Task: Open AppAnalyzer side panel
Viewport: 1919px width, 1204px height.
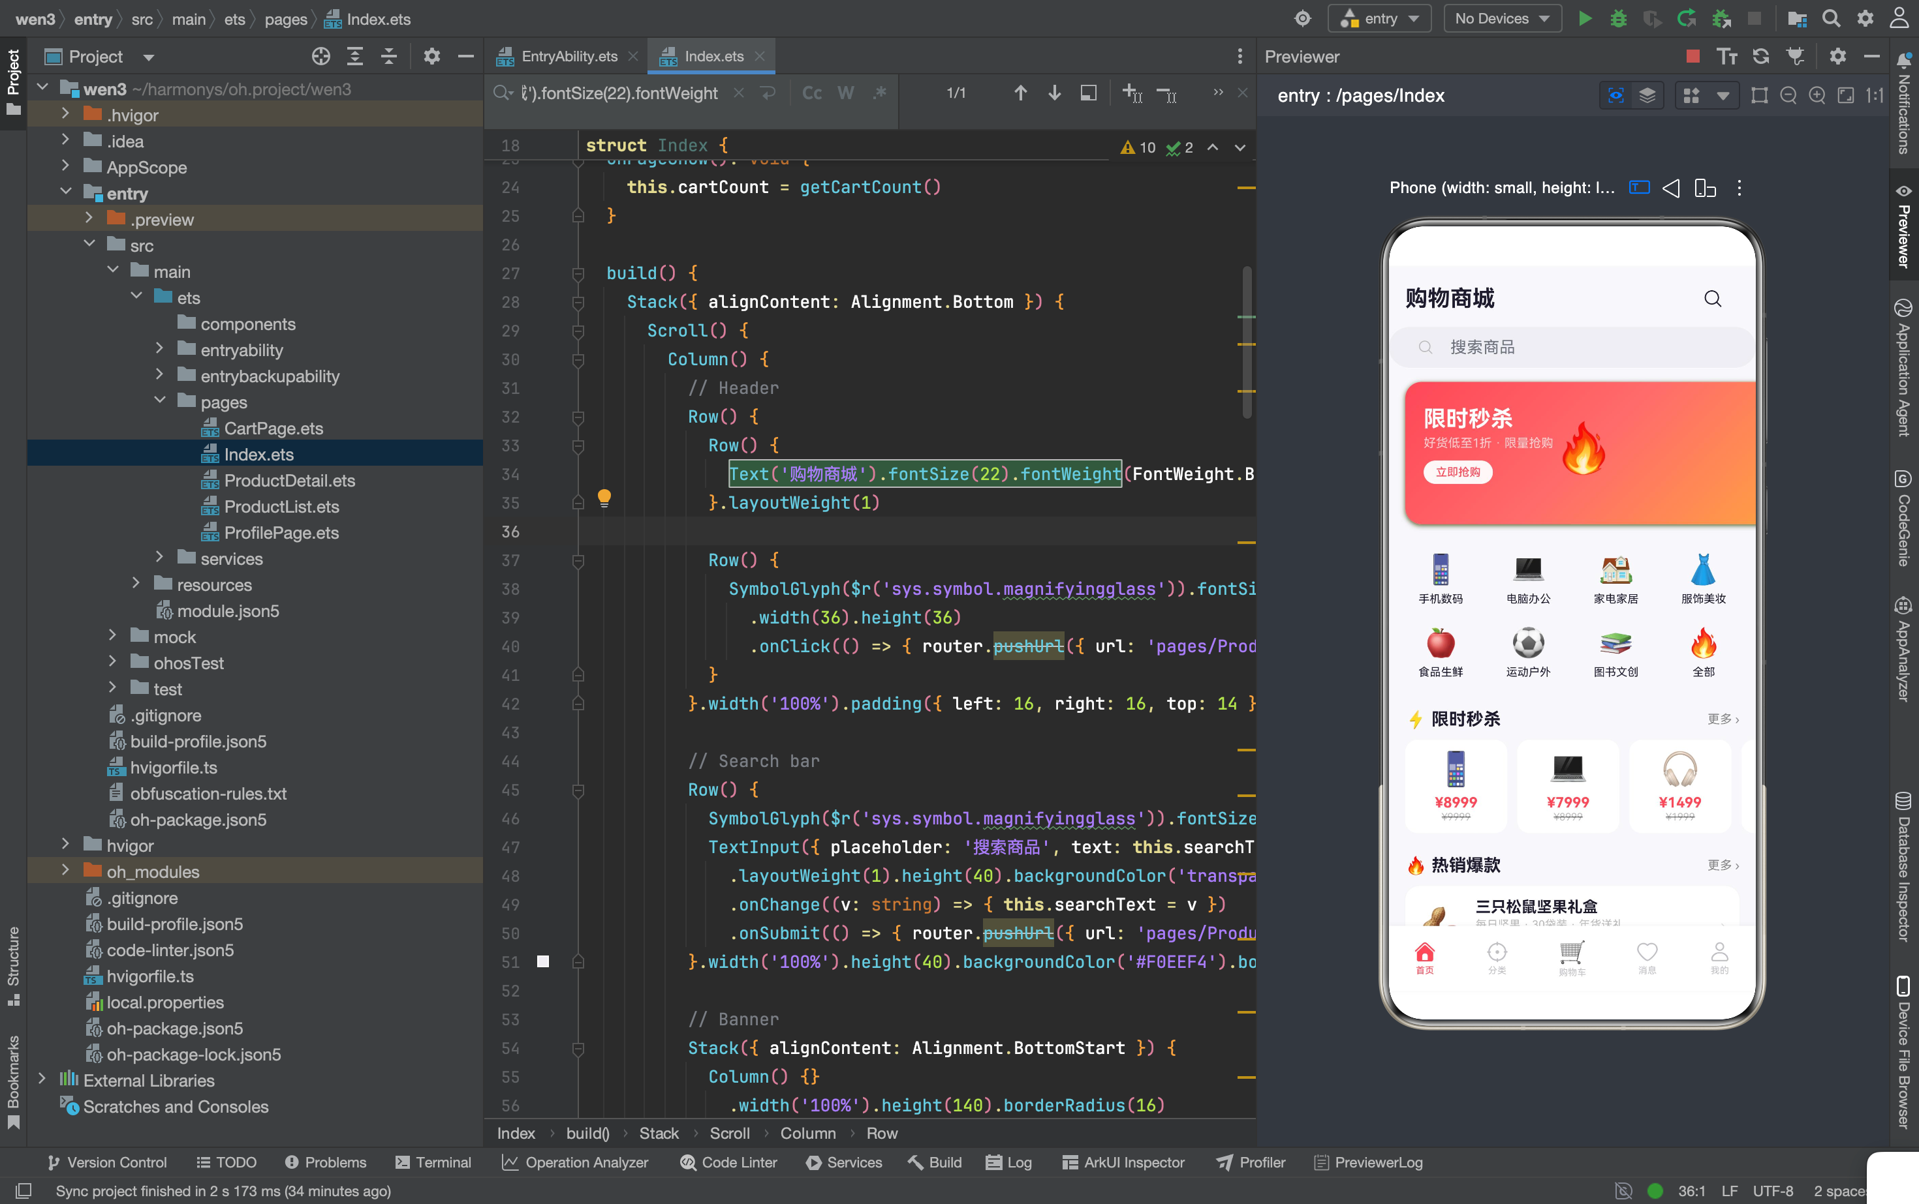Action: 1904,649
